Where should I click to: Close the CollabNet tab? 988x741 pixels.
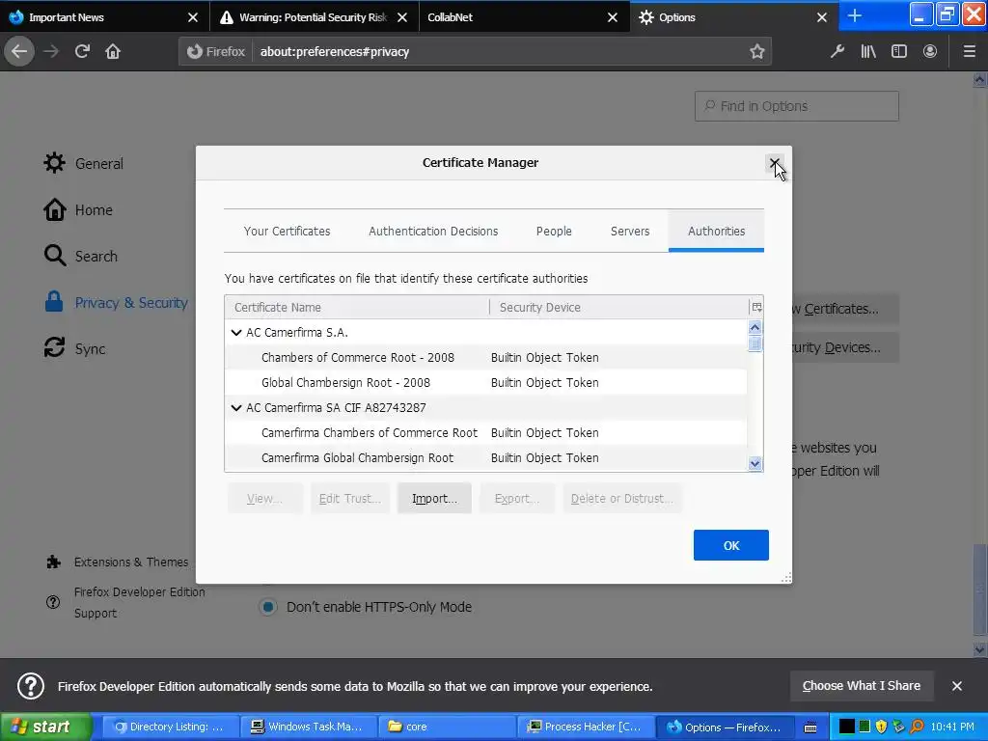(x=612, y=17)
